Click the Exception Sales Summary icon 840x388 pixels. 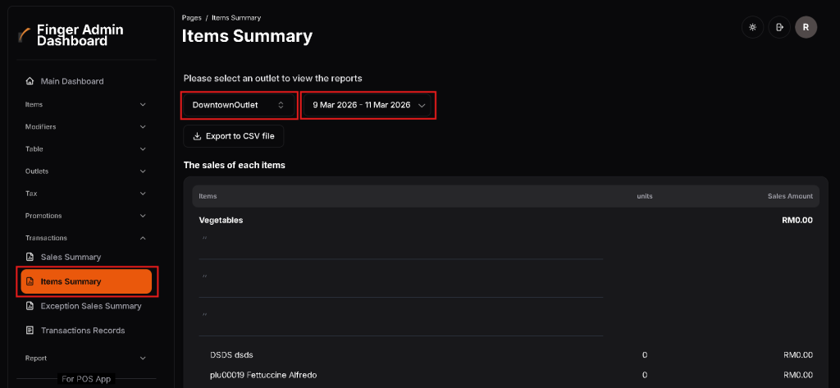click(30, 306)
